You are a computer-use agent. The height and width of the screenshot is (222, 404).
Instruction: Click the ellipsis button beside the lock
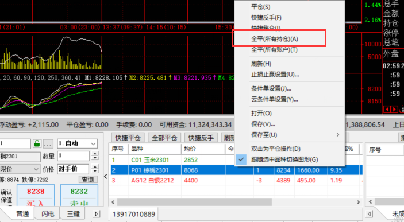click(48, 143)
